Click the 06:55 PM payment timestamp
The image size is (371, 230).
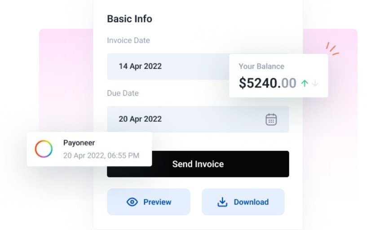click(101, 156)
